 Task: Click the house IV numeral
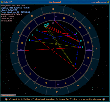point(65,83)
